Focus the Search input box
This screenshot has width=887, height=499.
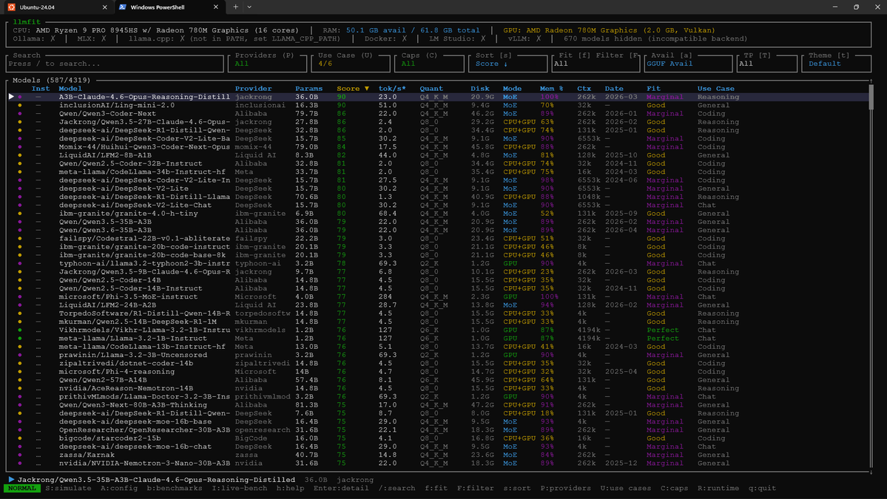pos(115,63)
